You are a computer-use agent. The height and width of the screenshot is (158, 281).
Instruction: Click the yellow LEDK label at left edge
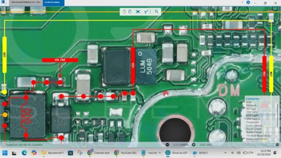click(x=4, y=54)
